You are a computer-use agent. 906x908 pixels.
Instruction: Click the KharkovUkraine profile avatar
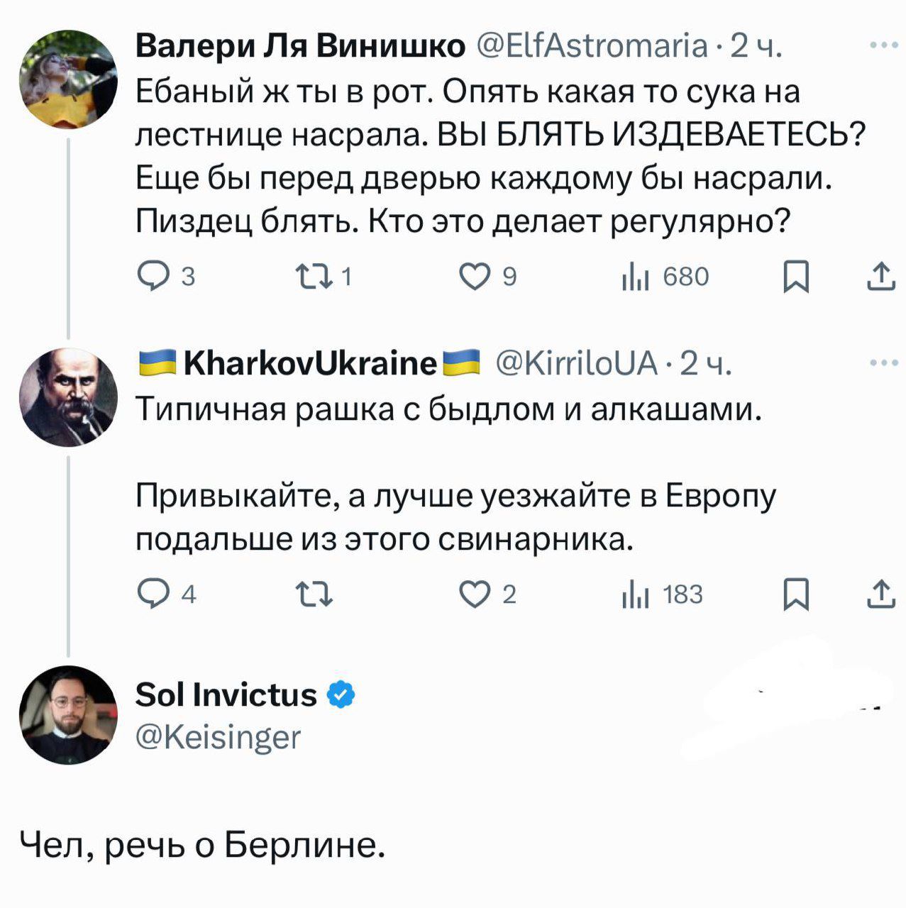coord(68,397)
